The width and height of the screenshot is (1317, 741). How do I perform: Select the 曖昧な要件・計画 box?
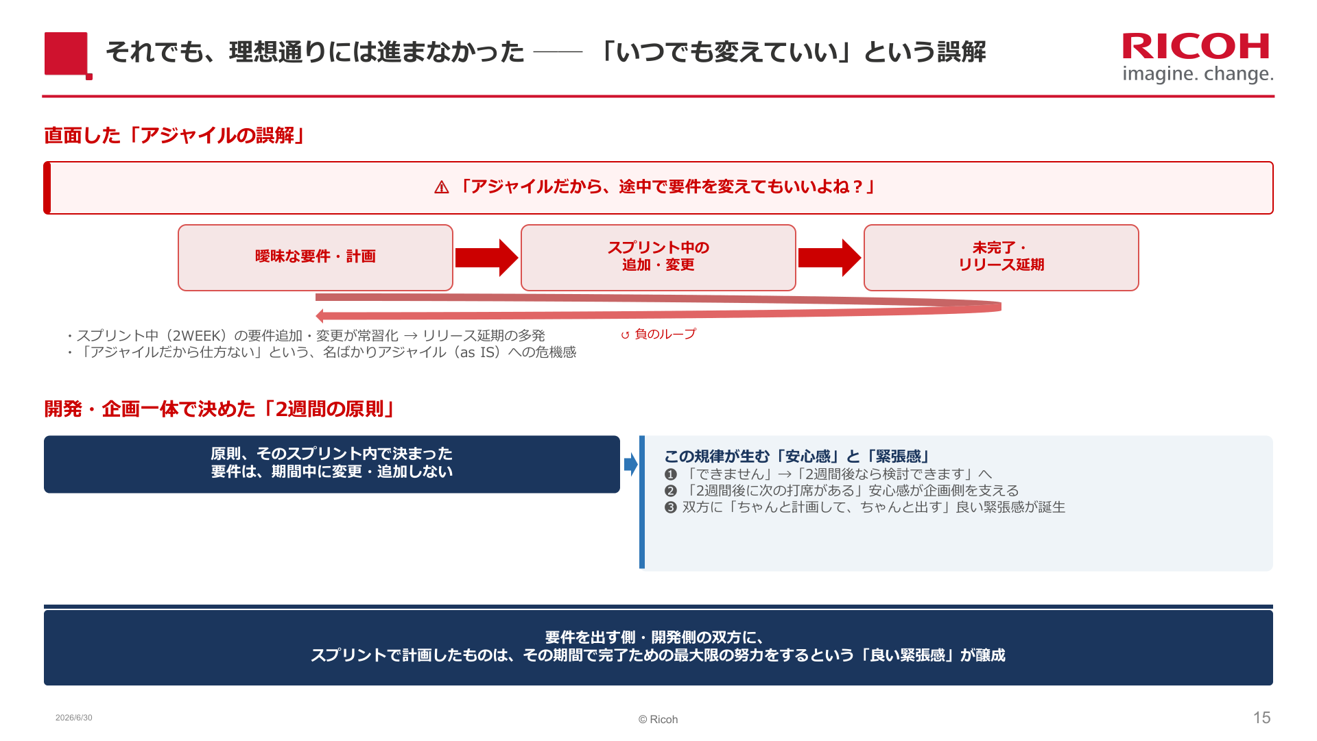[316, 258]
